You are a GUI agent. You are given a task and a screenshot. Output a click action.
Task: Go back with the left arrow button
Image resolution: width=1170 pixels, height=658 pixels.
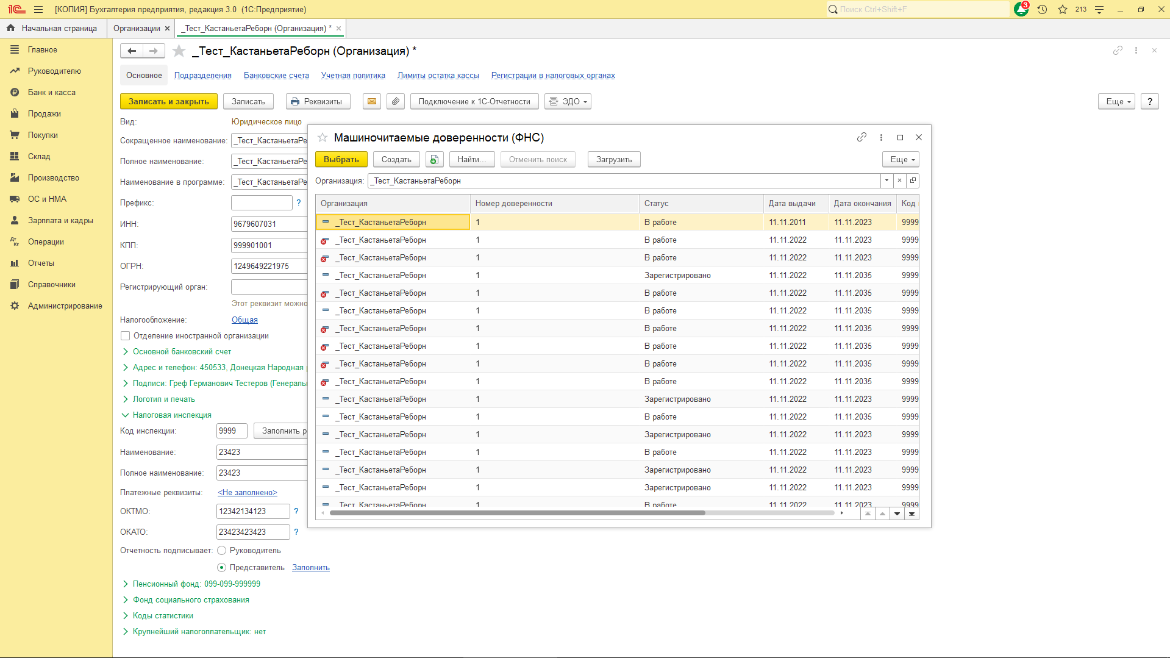(132, 51)
